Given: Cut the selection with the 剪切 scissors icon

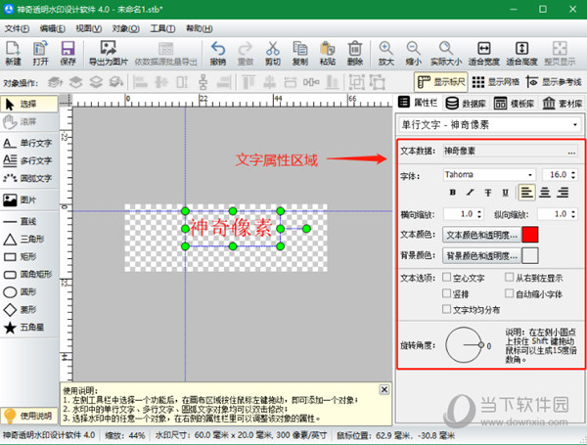Looking at the screenshot, I should click(x=273, y=53).
